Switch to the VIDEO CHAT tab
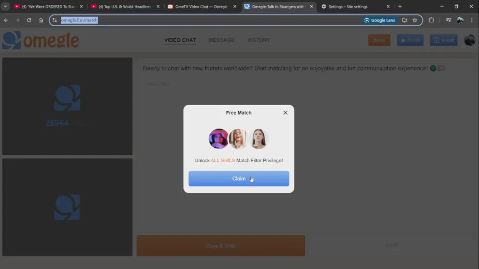This screenshot has height=269, width=479. tap(180, 40)
